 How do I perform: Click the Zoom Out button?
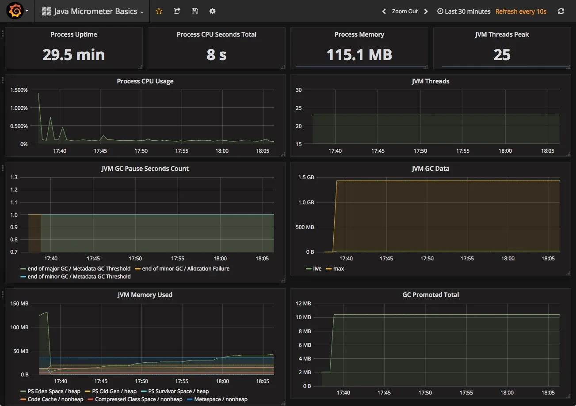[404, 11]
